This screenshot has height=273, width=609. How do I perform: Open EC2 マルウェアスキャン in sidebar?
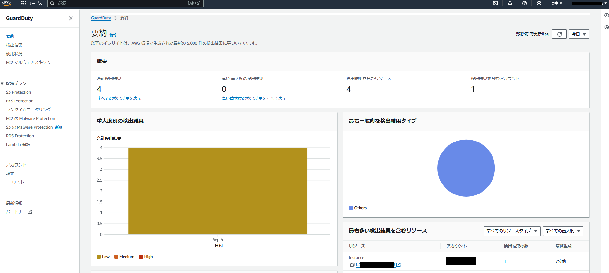(x=28, y=62)
